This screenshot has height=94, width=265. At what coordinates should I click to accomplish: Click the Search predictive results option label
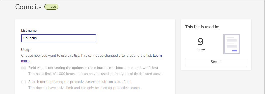(x=80, y=82)
